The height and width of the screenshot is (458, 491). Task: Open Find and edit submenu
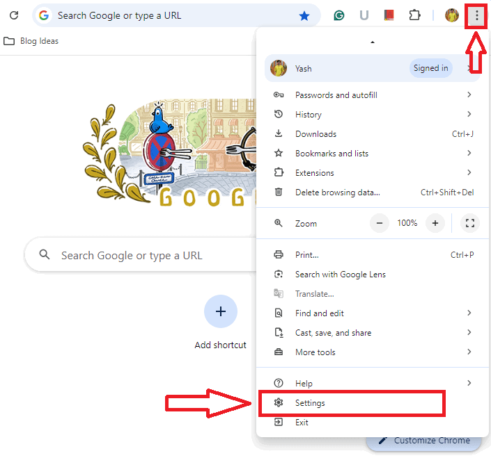click(372, 313)
